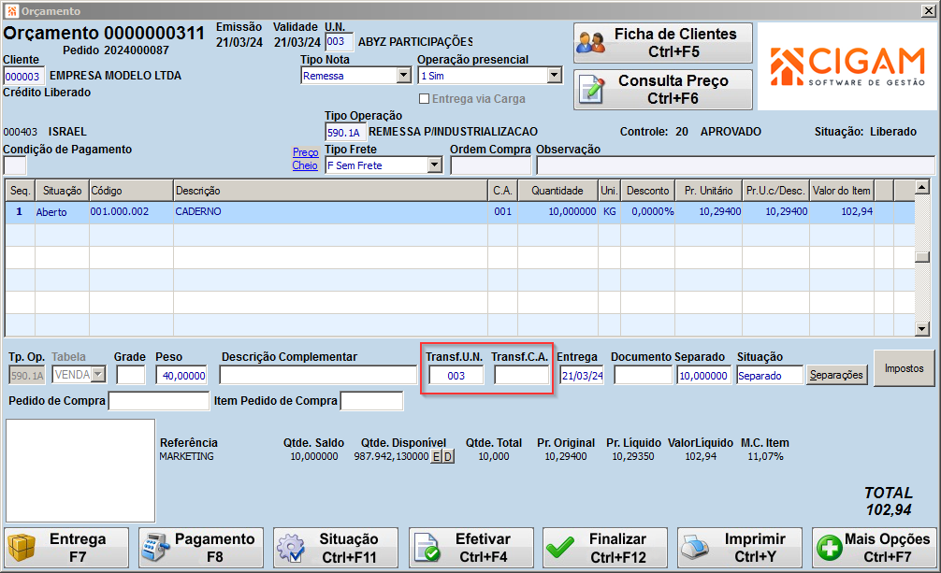Click the Descrição Complementar field

(318, 375)
